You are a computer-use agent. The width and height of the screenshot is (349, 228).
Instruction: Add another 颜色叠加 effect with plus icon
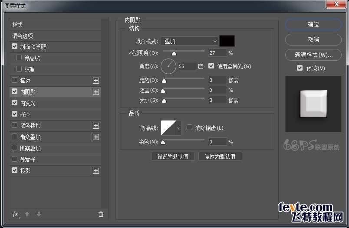[x=95, y=126]
